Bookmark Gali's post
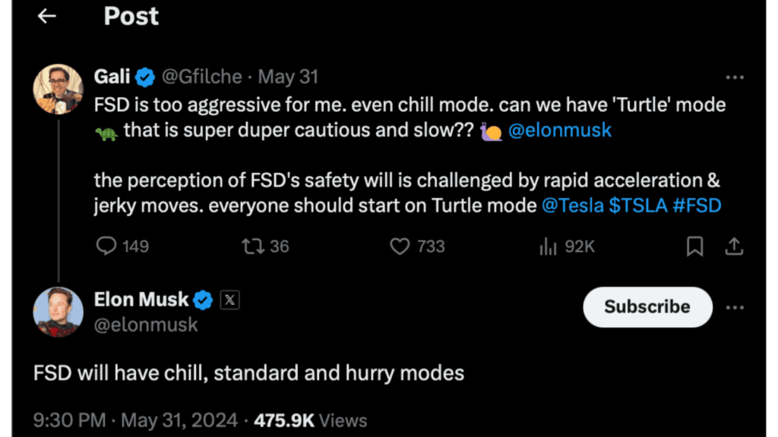778x437 pixels. click(x=694, y=247)
